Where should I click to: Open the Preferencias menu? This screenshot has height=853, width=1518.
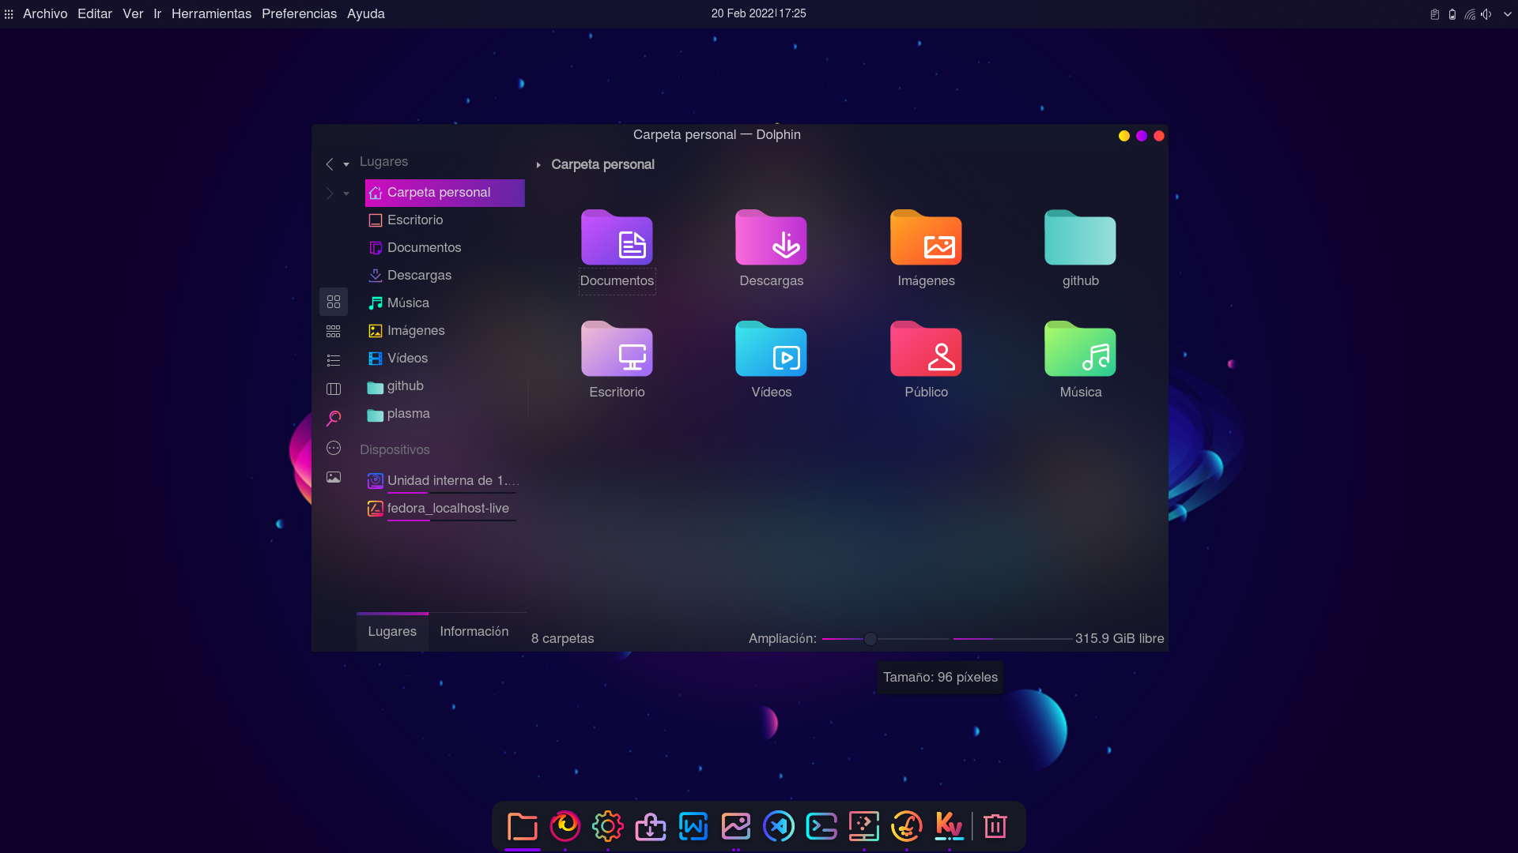pos(299,13)
